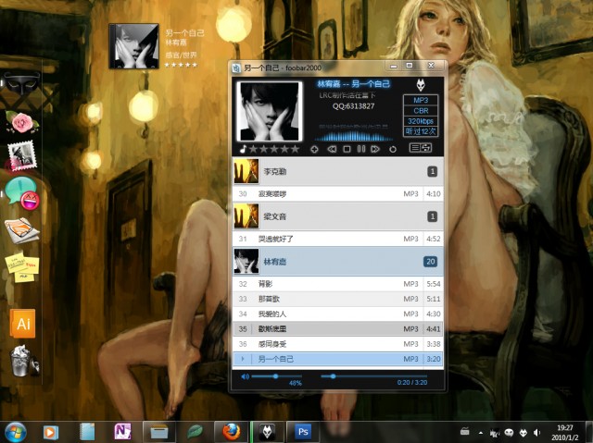Screen dimensions: 593x443
Task: Show hidden system tray icons
Action: 481,433
